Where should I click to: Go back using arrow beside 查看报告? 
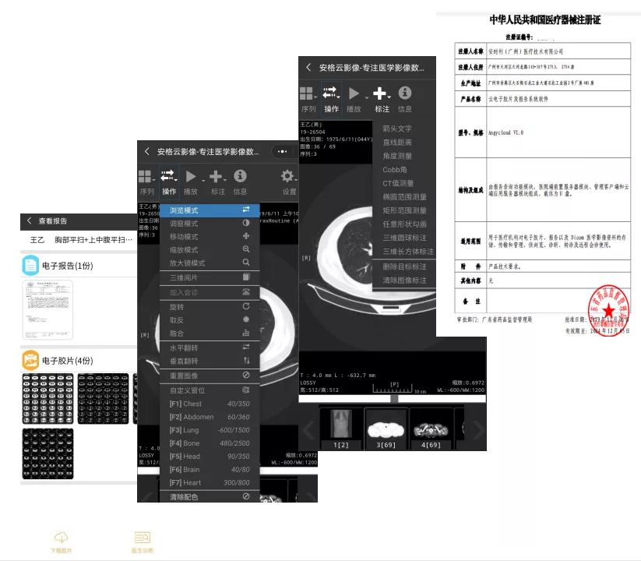click(30, 221)
